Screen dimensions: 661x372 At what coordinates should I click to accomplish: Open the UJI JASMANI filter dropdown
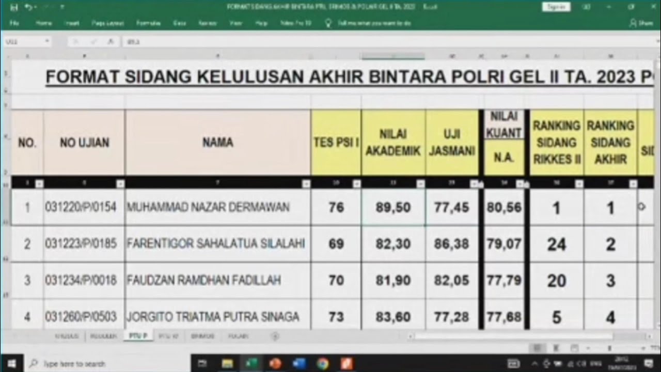(474, 183)
